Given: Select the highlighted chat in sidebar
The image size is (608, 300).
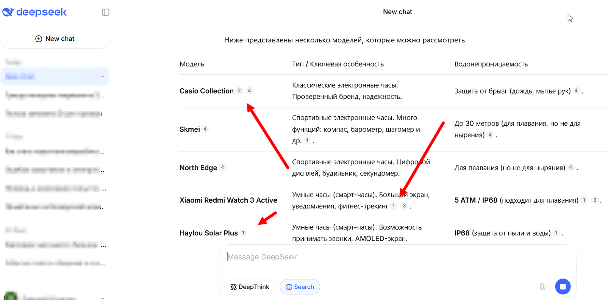Looking at the screenshot, I should (49, 77).
